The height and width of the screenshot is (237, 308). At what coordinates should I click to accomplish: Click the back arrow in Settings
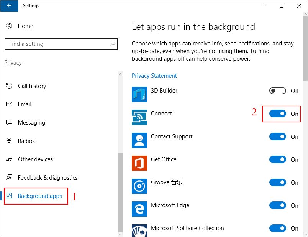pos(9,6)
